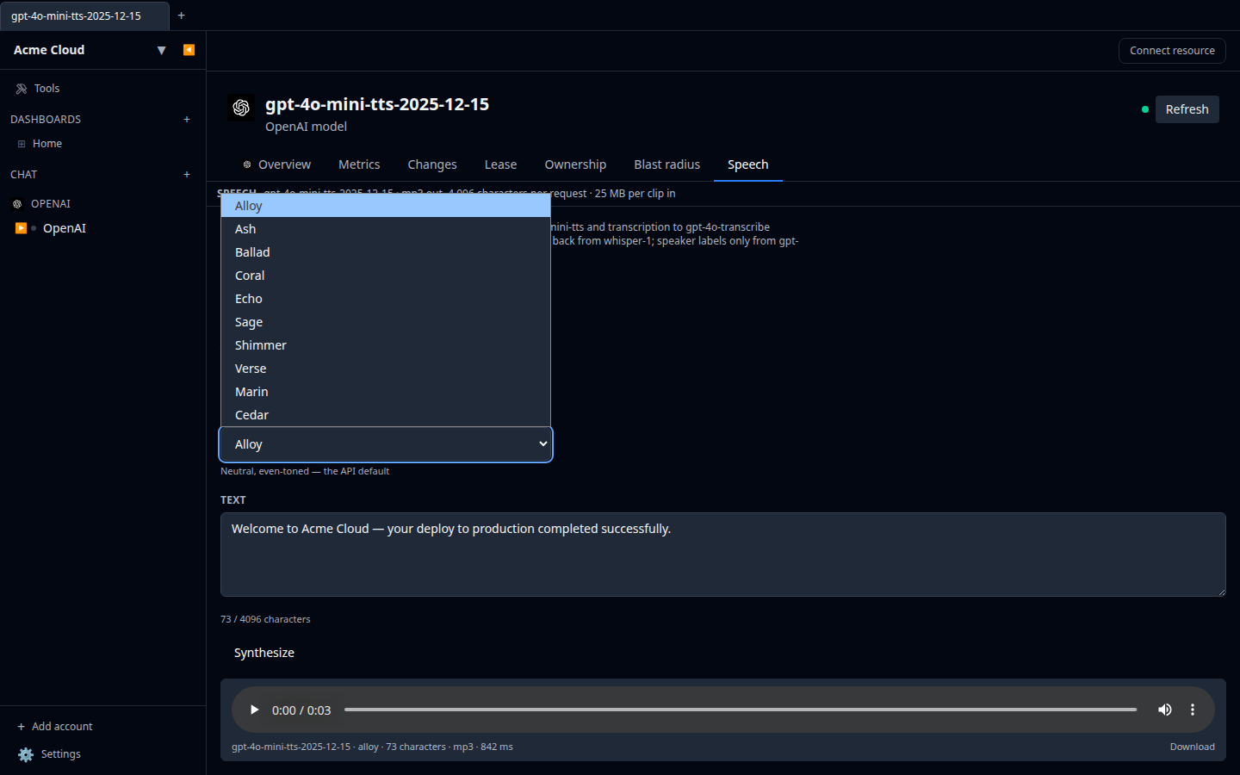The image size is (1240, 775).
Task: Switch to the Lease tab
Action: pyautogui.click(x=500, y=164)
